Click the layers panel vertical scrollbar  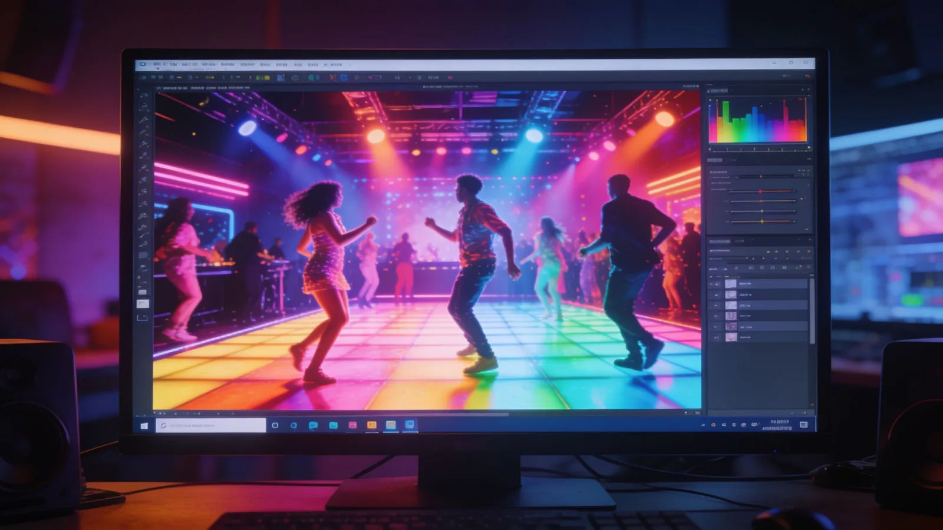[x=812, y=311]
